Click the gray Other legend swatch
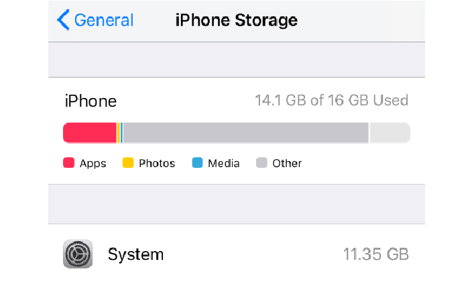 point(261,163)
